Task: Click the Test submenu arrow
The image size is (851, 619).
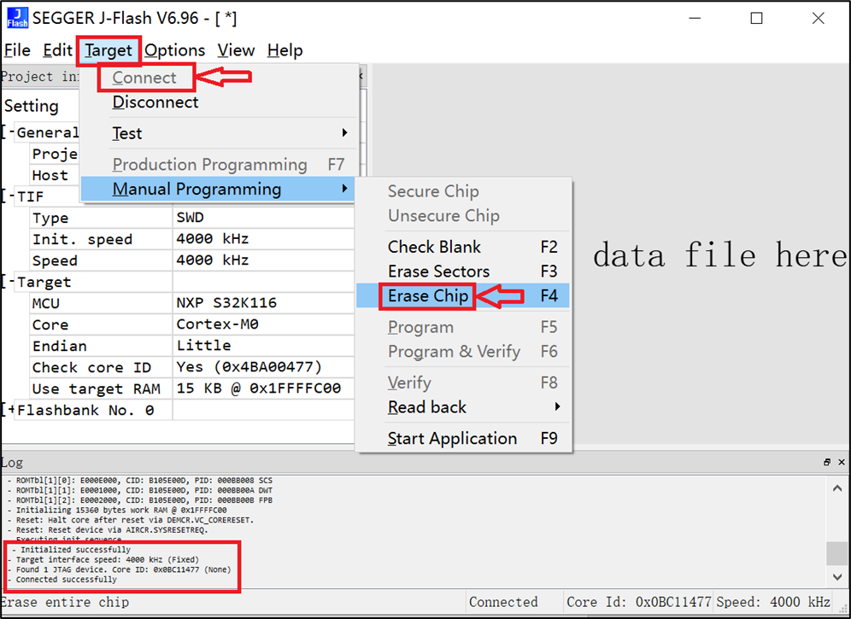Action: pyautogui.click(x=344, y=133)
